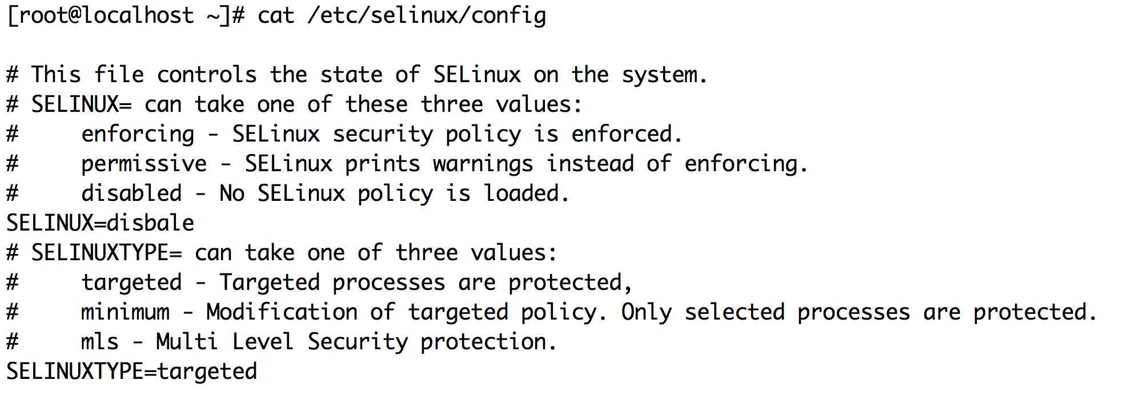The image size is (1123, 420).
Task: Click the 'disabled - No SELinux policy' line
Action: [288, 193]
